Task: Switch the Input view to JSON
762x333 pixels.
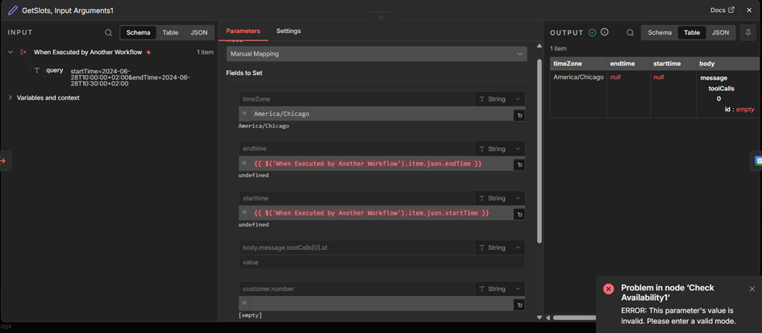Action: [x=198, y=33]
